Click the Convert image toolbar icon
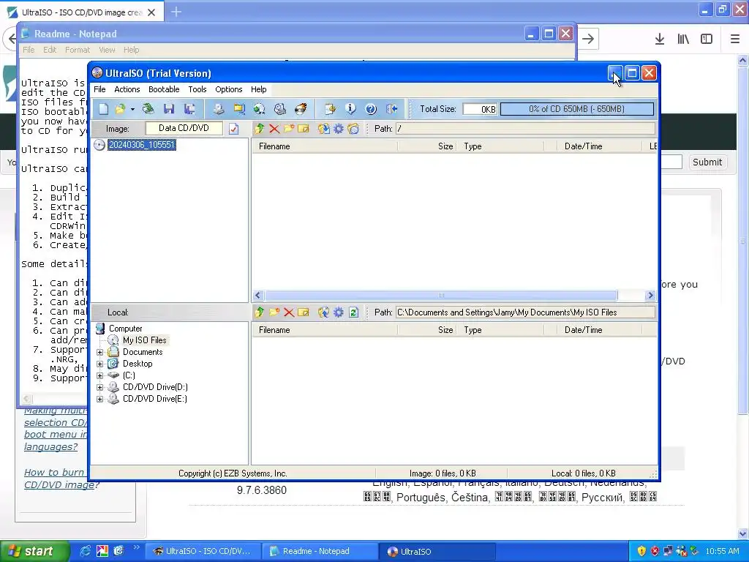 click(x=260, y=109)
